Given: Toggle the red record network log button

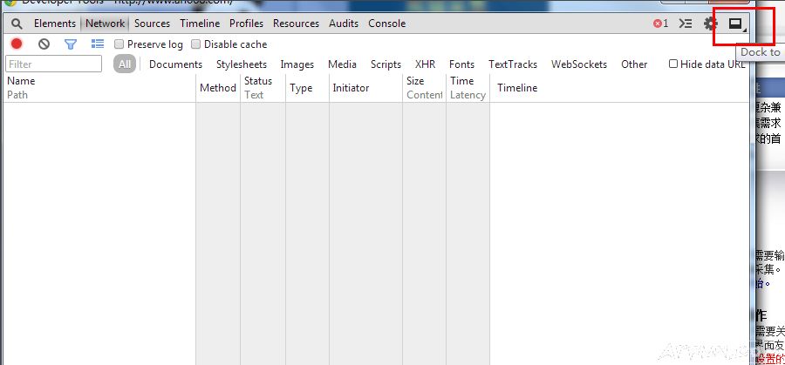Looking at the screenshot, I should 17,44.
